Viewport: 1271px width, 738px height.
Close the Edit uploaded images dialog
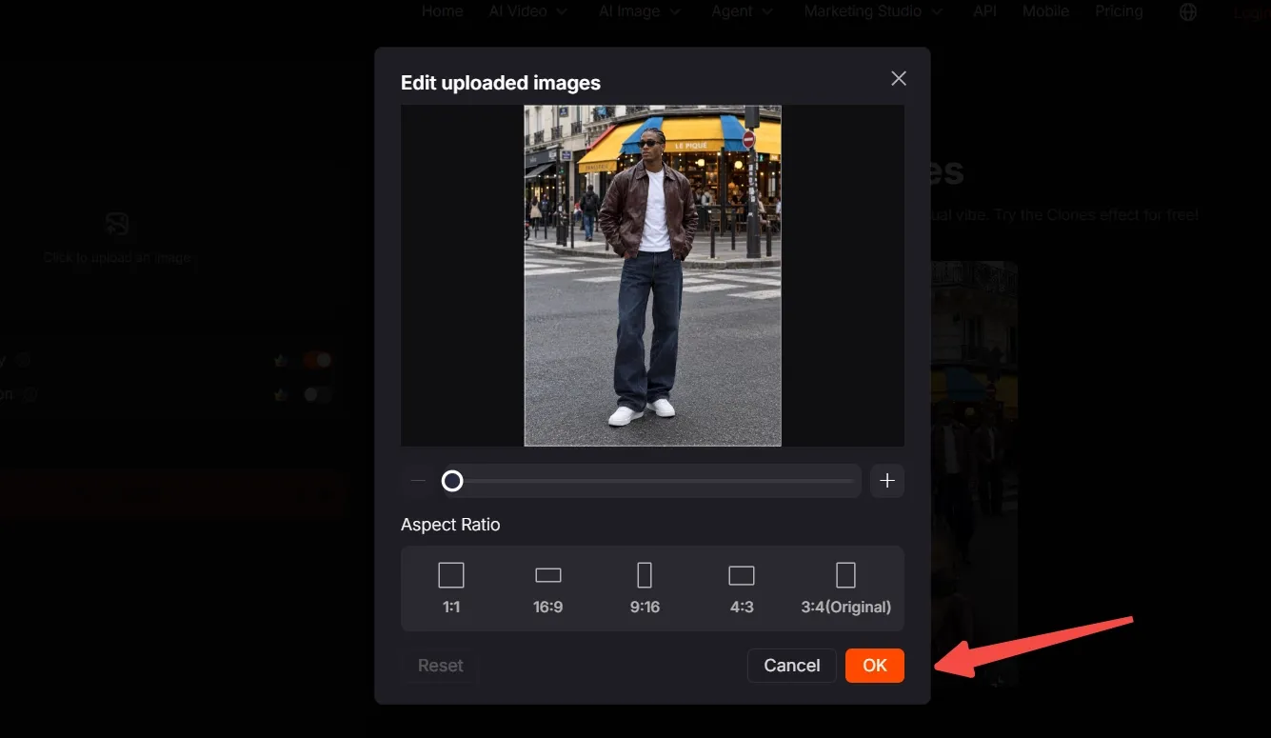click(x=898, y=79)
